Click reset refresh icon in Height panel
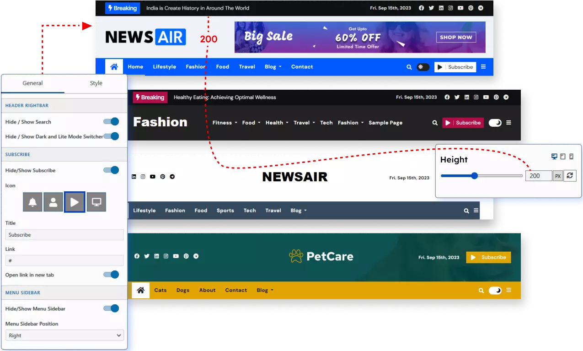The image size is (583, 351). click(x=570, y=176)
